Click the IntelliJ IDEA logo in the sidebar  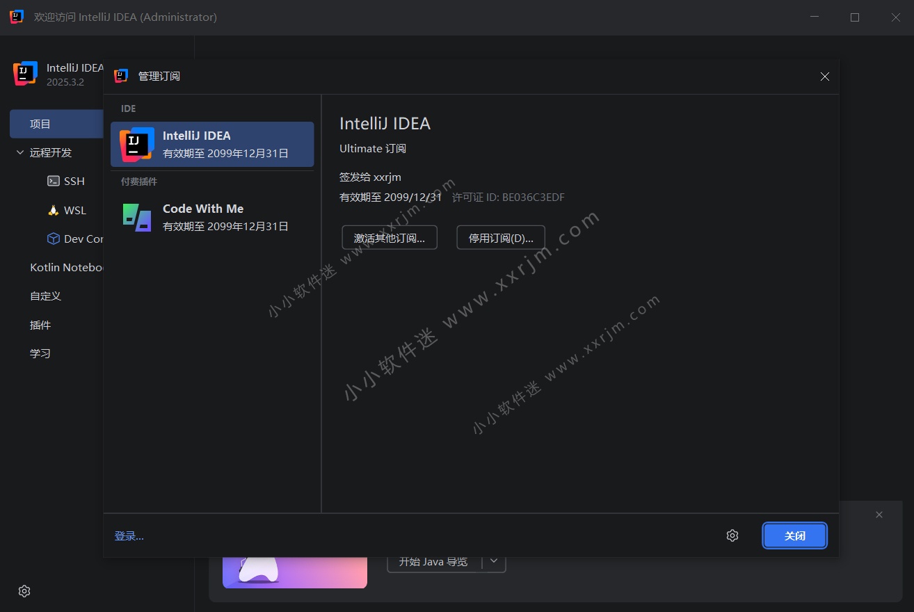(24, 73)
